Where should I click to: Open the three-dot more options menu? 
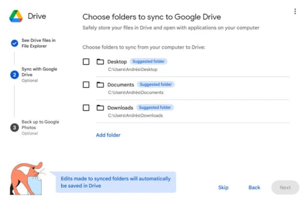coord(295,12)
